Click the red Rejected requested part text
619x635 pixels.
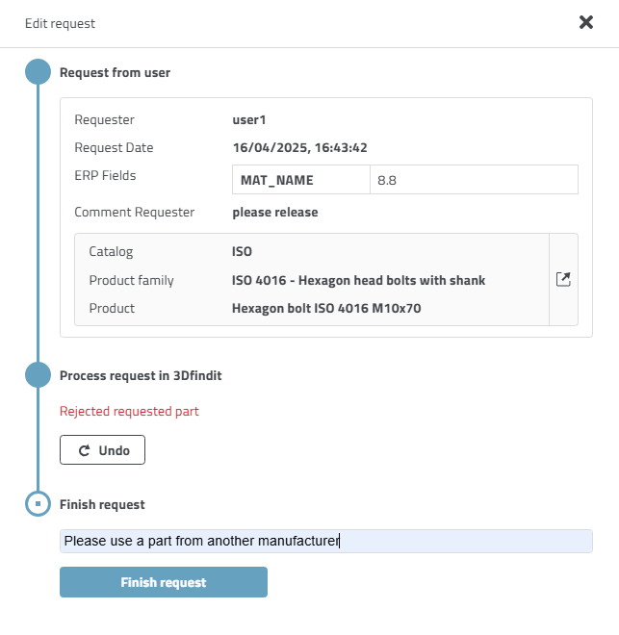pyautogui.click(x=129, y=412)
